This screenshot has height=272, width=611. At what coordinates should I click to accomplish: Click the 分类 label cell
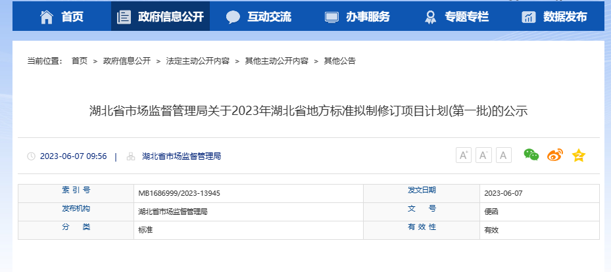tap(76, 230)
